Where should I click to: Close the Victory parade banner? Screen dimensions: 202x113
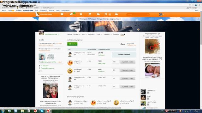pos(198,19)
